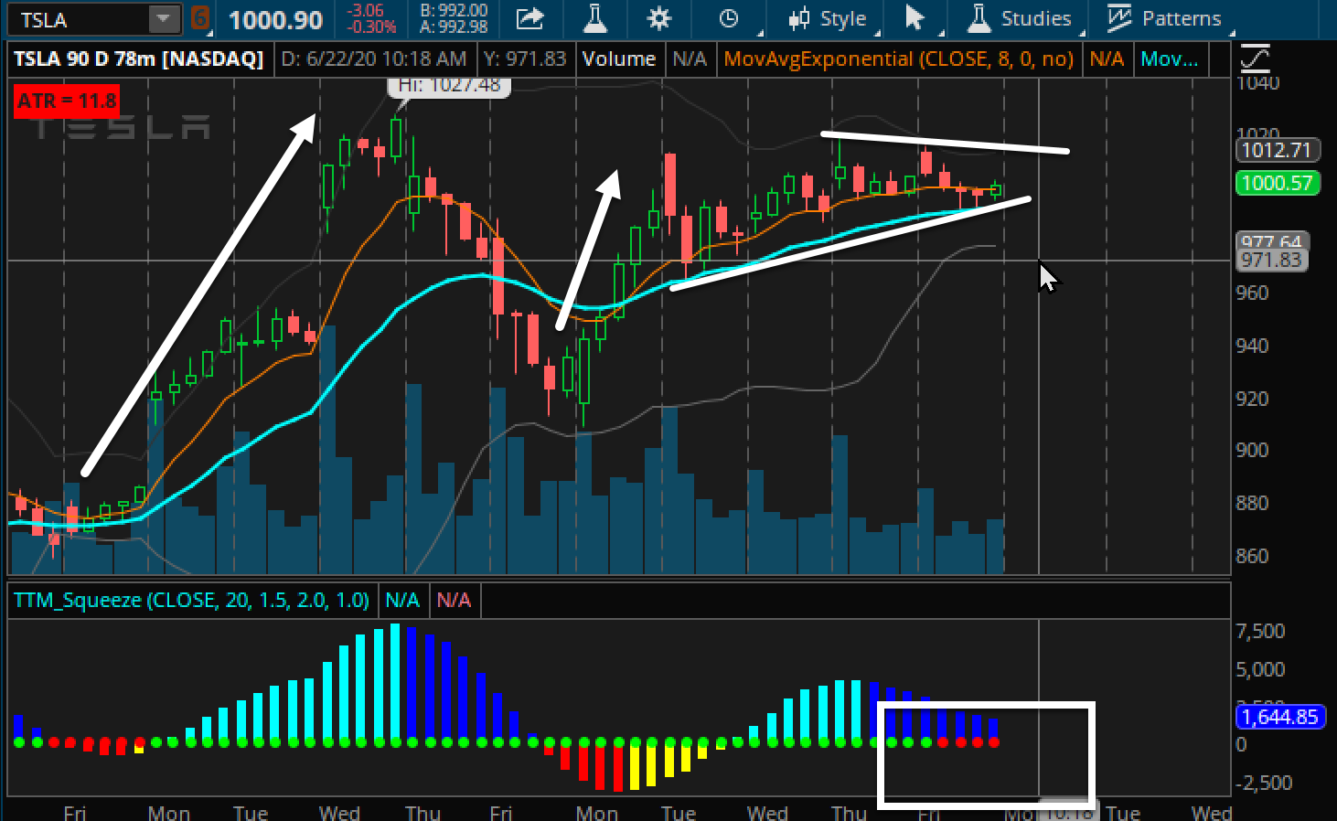Click the ATR = 11.8 red label
The height and width of the screenshot is (821, 1337).
[67, 101]
